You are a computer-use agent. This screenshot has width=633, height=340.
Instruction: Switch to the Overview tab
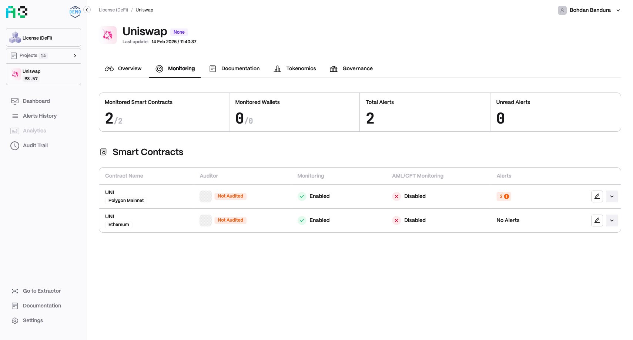pyautogui.click(x=123, y=68)
